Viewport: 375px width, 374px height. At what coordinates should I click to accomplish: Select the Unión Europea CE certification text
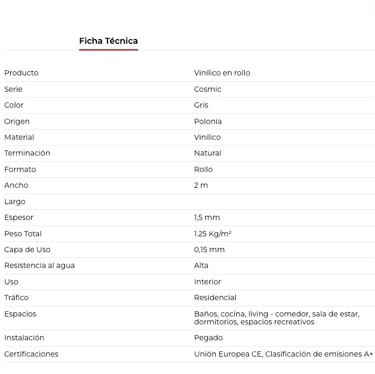click(x=228, y=354)
